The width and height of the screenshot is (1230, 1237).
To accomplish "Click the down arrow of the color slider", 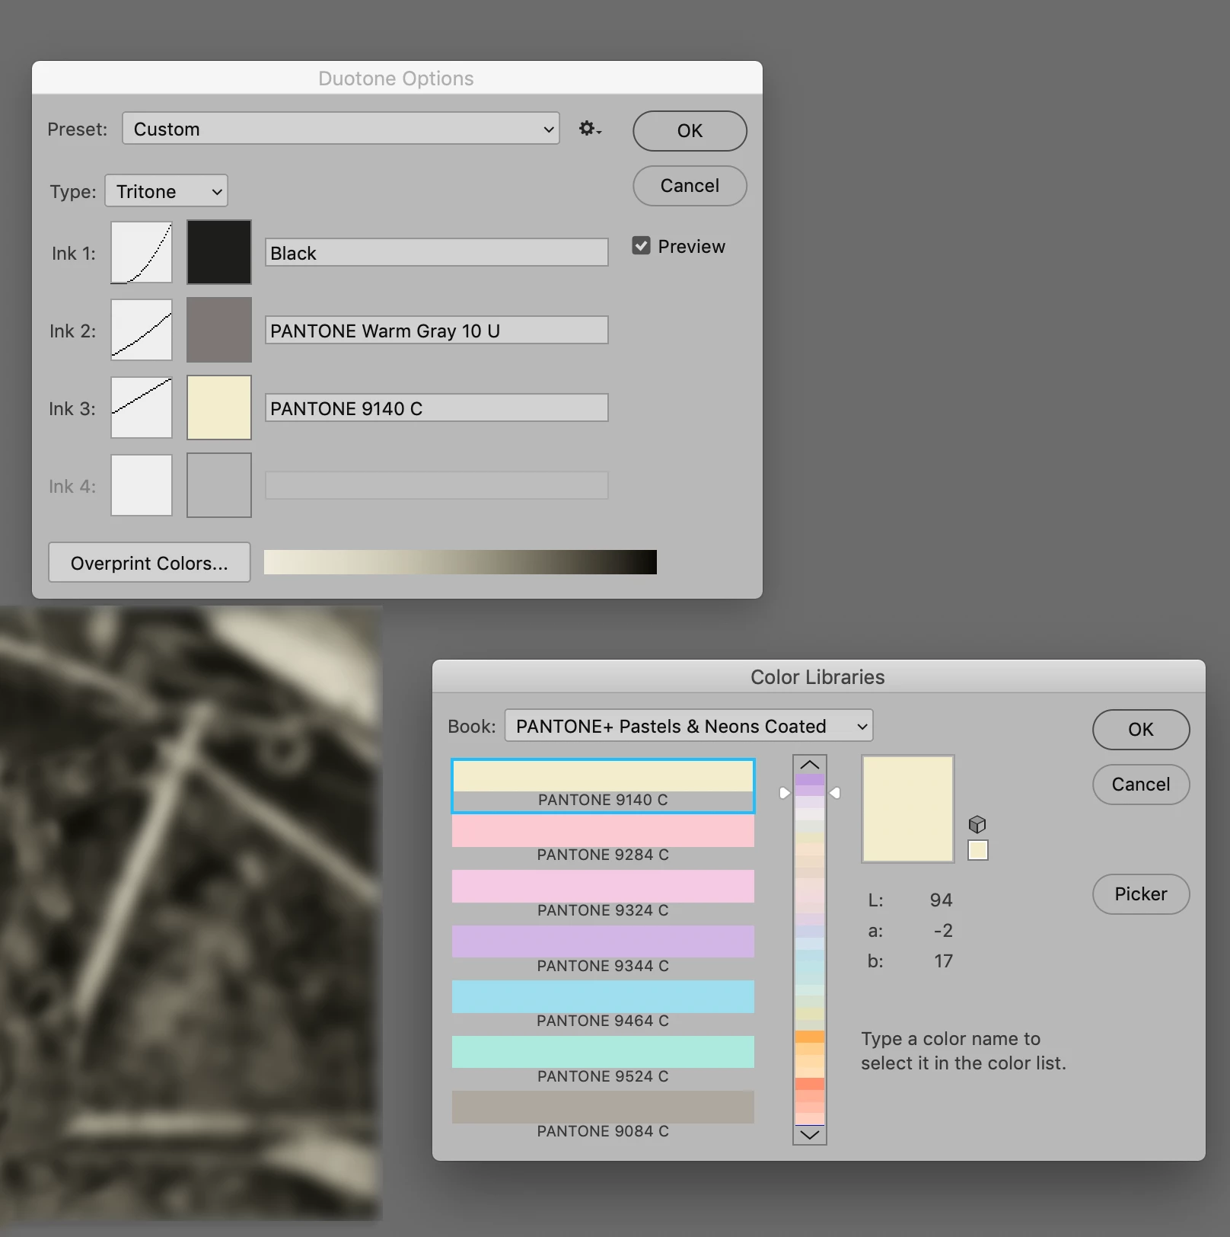I will click(x=810, y=1135).
